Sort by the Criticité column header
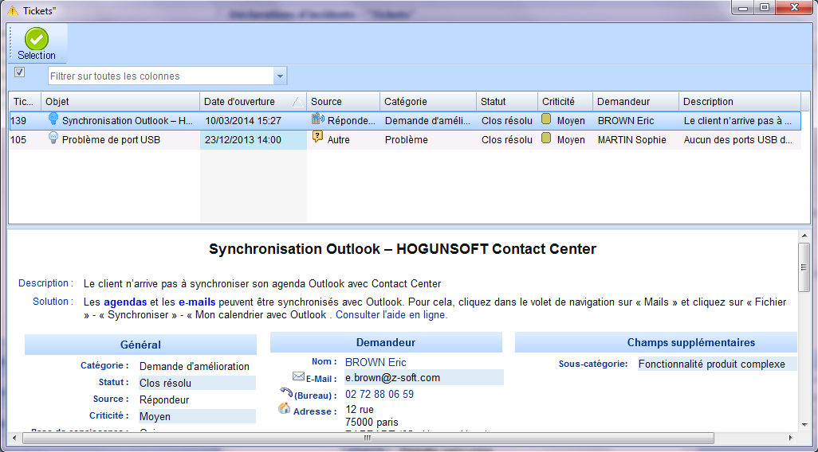The width and height of the screenshot is (818, 452). [565, 102]
